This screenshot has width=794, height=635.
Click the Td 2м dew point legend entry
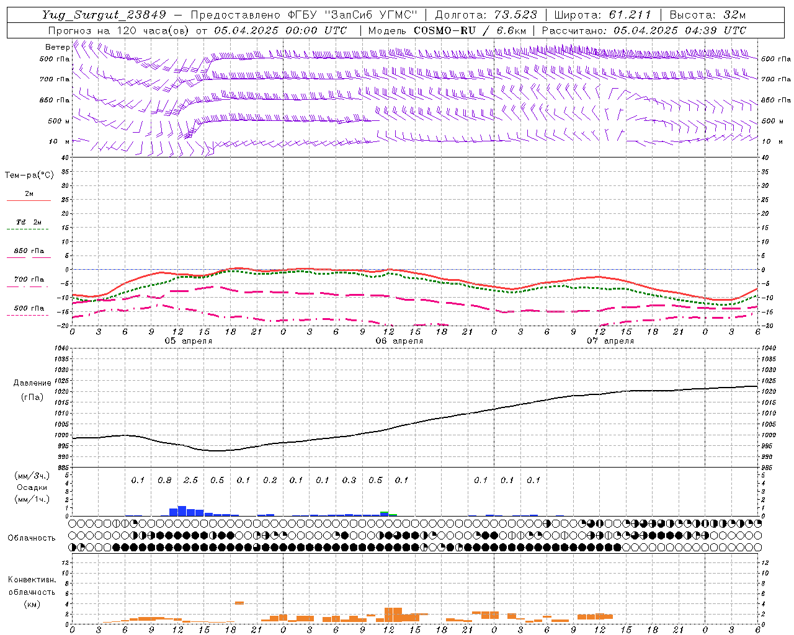click(x=29, y=222)
